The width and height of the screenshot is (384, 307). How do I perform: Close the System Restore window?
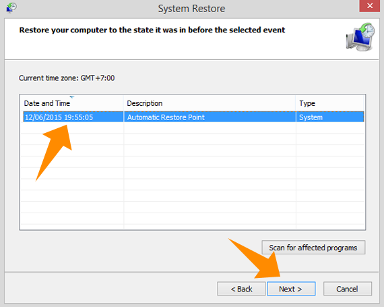[370, 5]
